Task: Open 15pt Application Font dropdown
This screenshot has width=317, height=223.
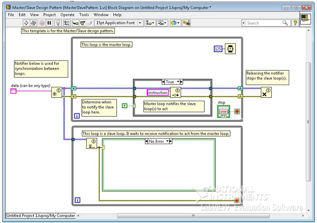Action: (x=119, y=23)
